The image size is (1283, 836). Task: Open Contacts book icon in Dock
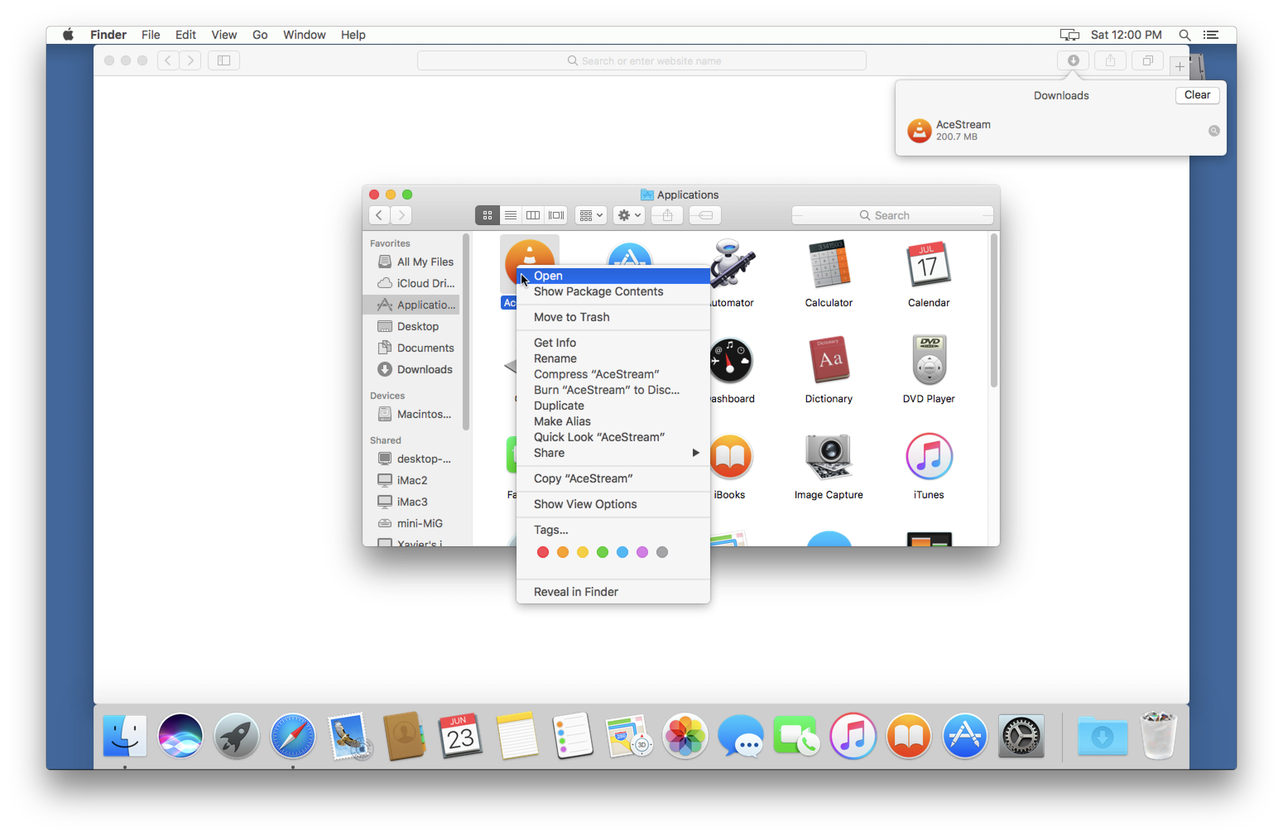pyautogui.click(x=405, y=736)
